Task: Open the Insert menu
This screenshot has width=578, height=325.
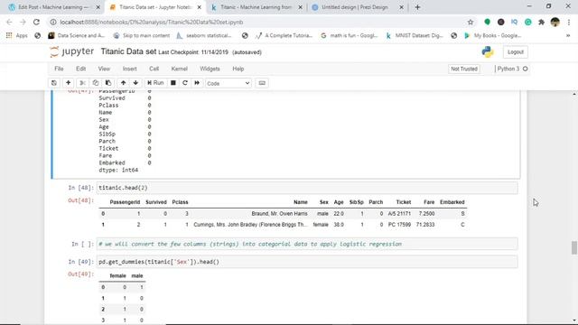Action: click(x=130, y=69)
